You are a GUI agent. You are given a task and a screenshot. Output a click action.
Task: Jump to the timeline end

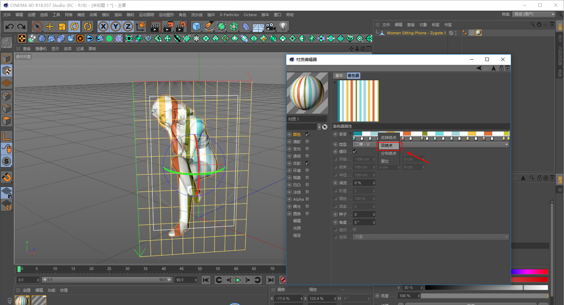click(x=271, y=280)
